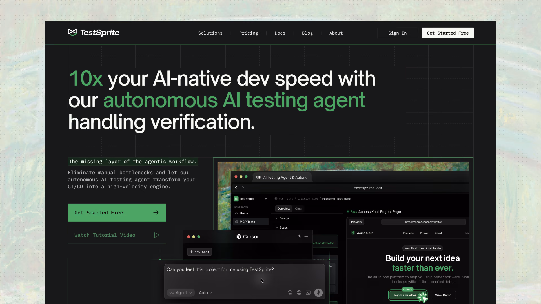Open the Blog link in header

[307, 33]
